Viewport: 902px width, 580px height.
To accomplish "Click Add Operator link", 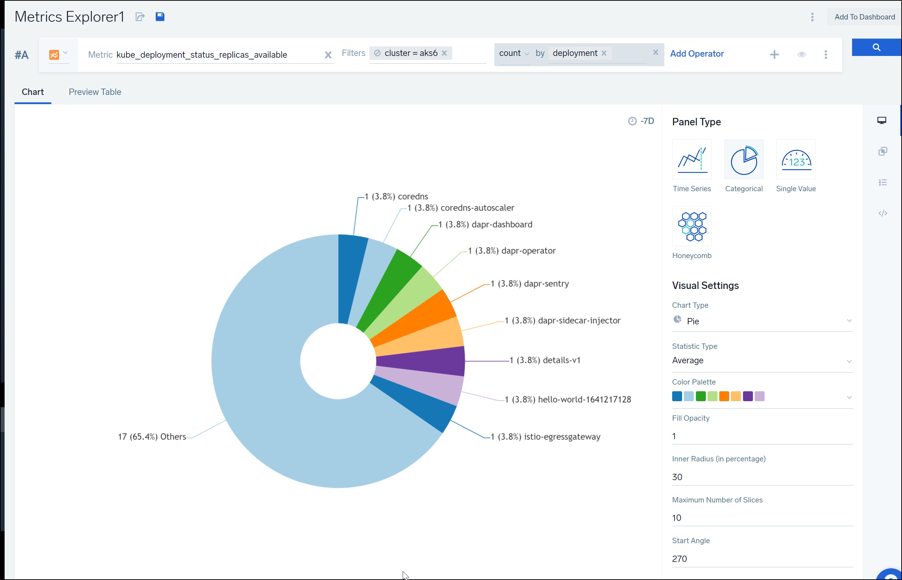I will point(697,54).
